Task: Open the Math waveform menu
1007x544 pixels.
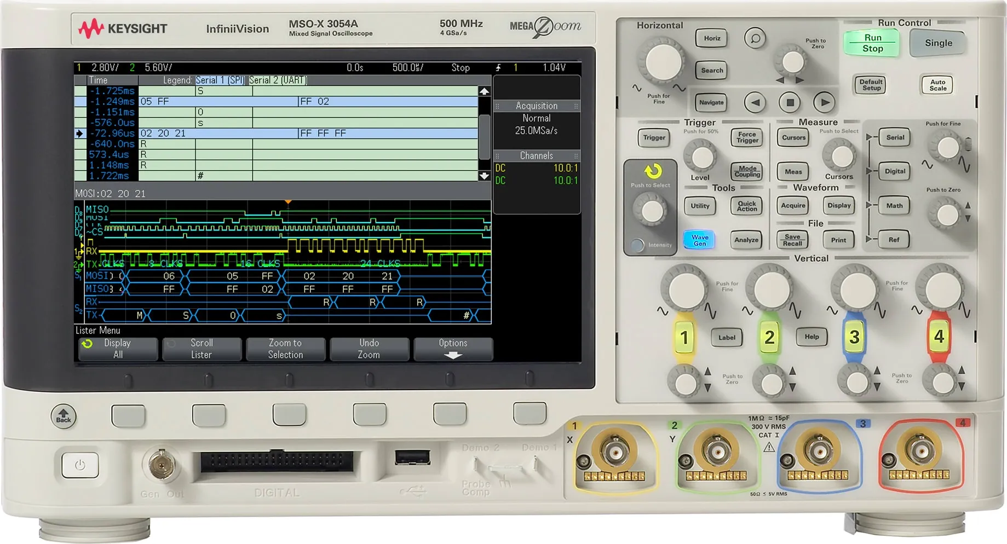Action: click(894, 206)
